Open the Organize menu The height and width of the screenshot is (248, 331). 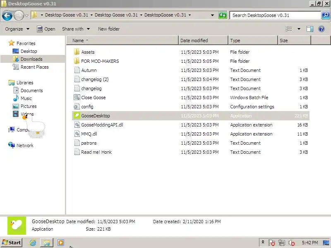click(x=17, y=29)
